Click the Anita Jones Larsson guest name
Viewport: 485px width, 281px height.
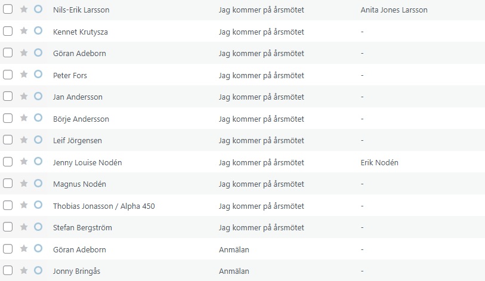[394, 10]
